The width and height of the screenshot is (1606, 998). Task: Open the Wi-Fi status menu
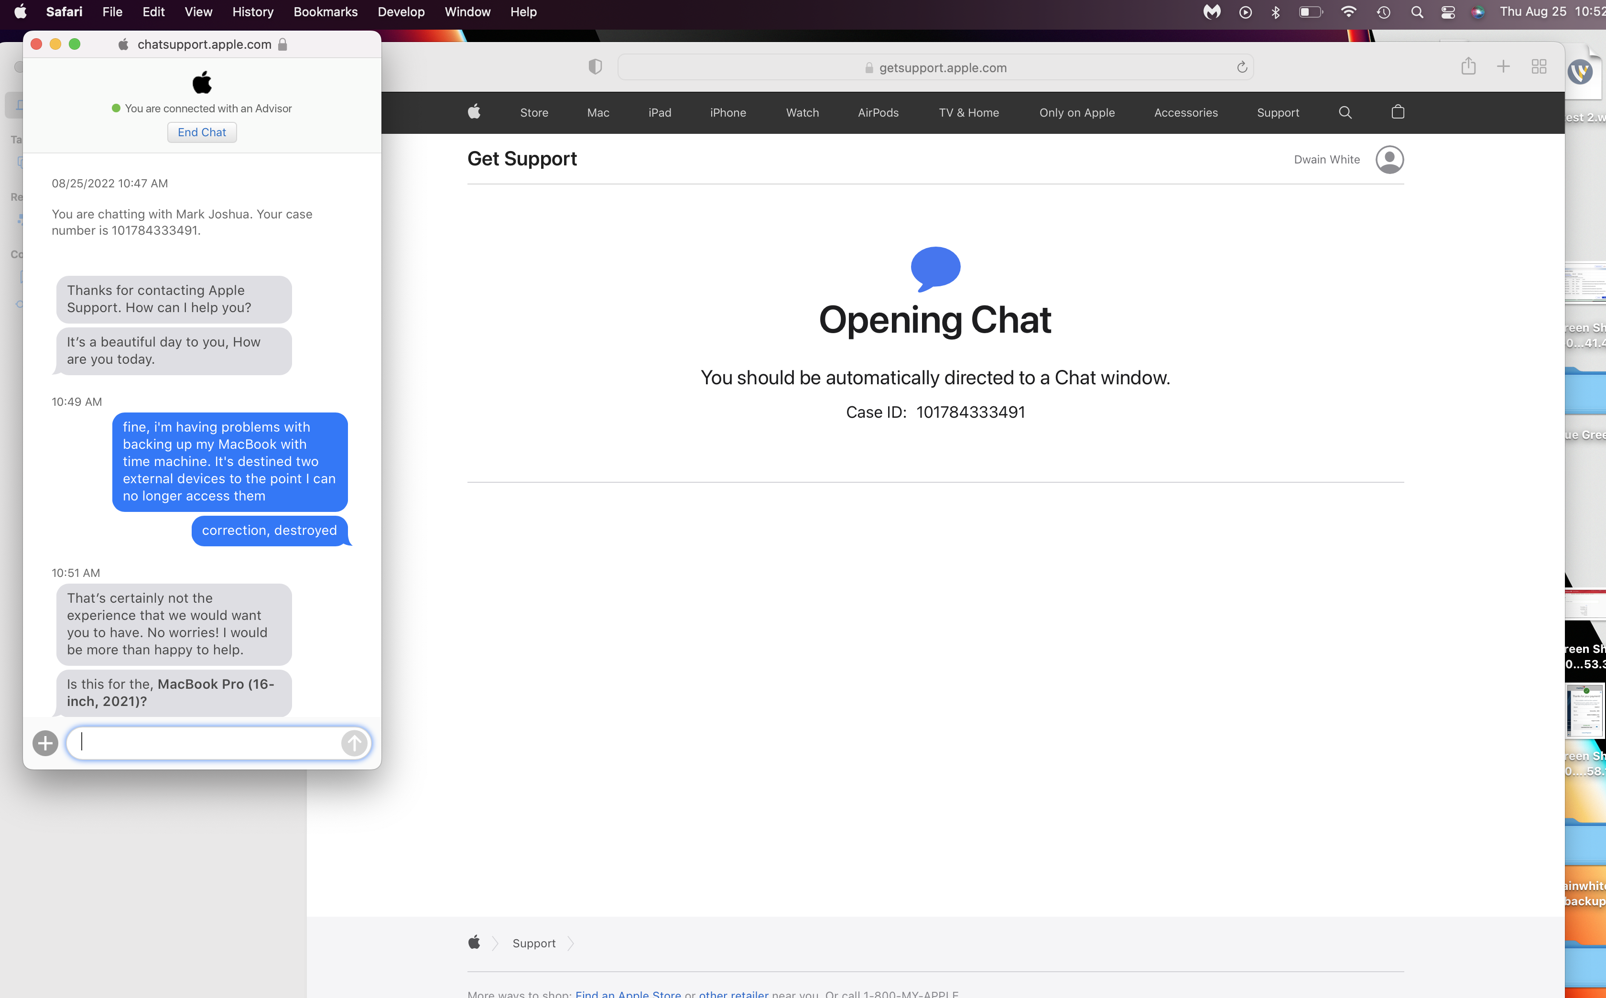tap(1348, 12)
